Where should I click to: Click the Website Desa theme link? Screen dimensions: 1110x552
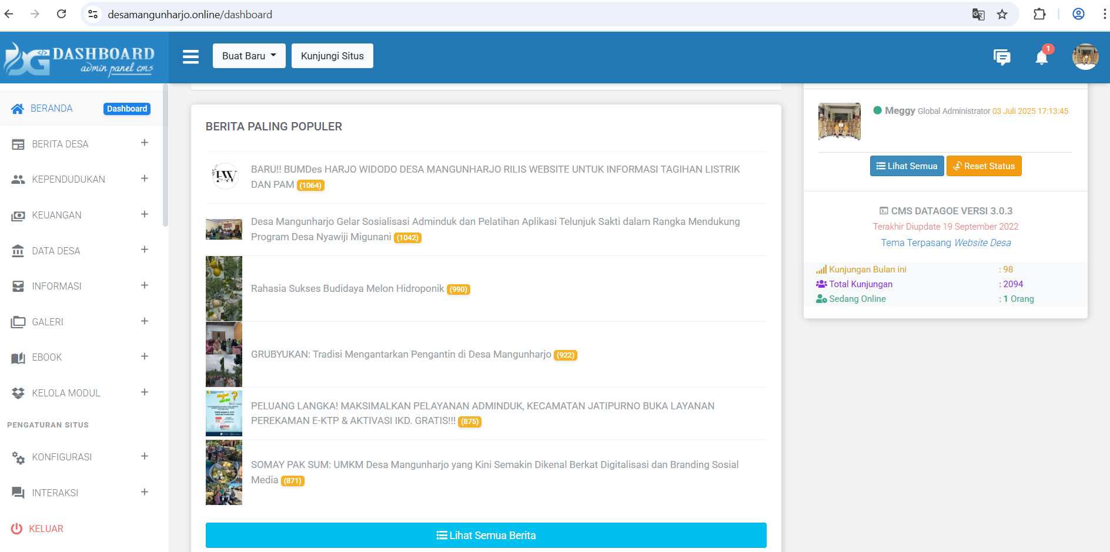point(982,243)
